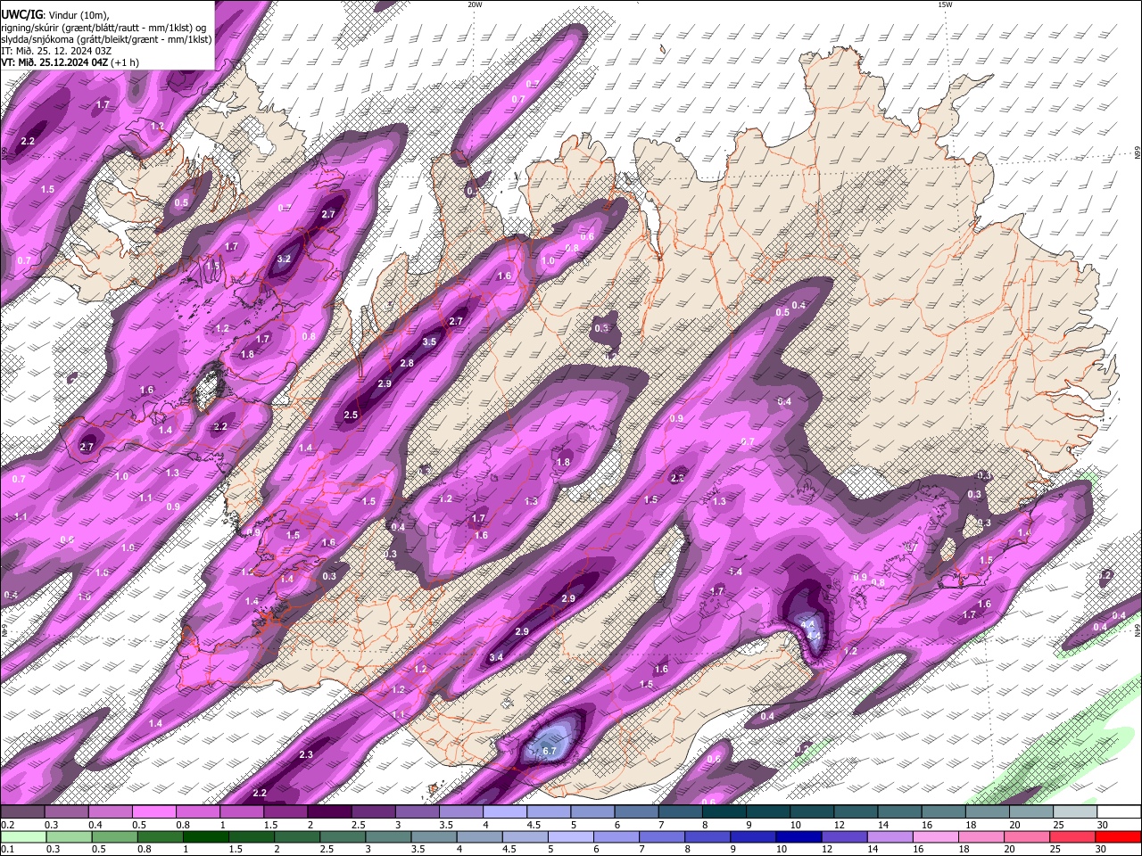Click the 4.5 label in lower legend row
The image size is (1142, 856).
pyautogui.click(x=509, y=849)
